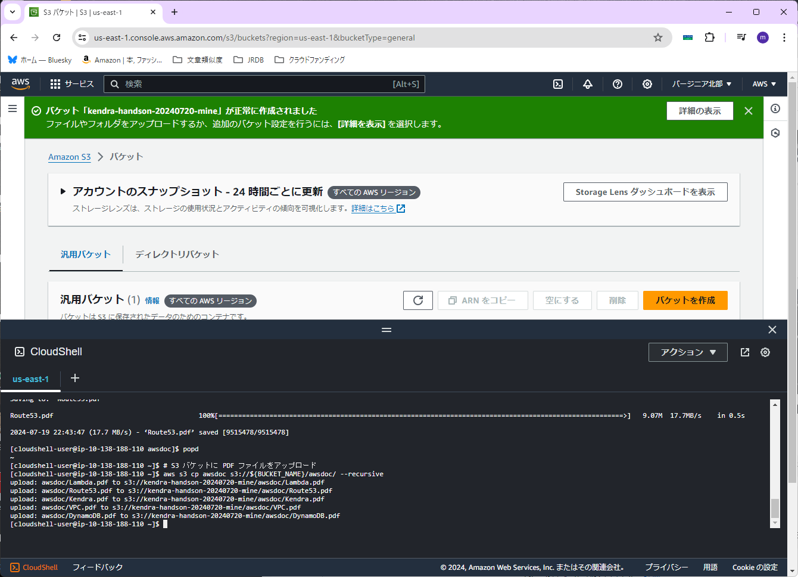Click the 削除 button

click(618, 300)
